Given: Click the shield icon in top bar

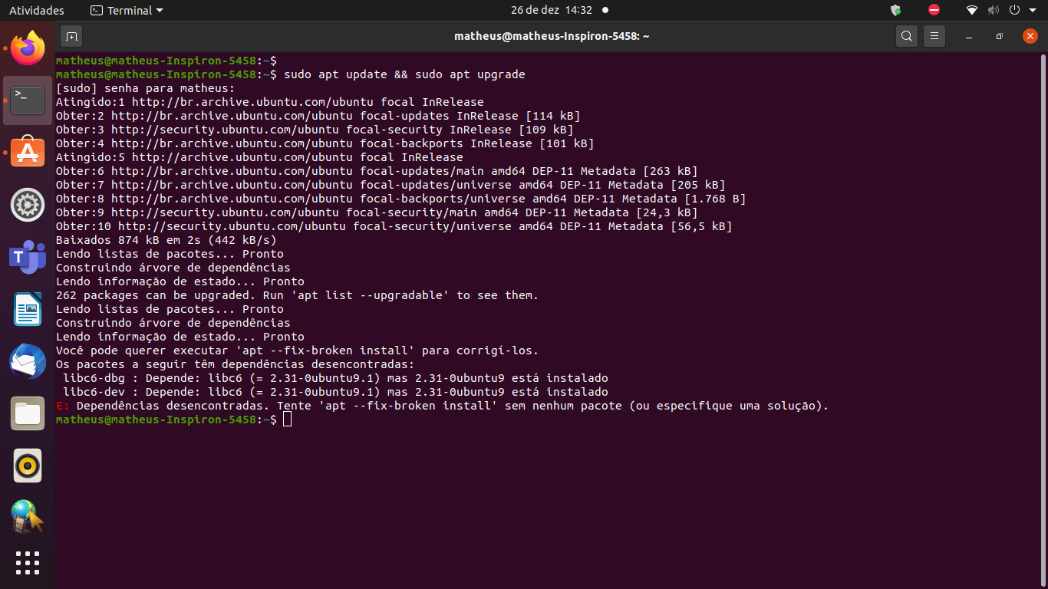Looking at the screenshot, I should pyautogui.click(x=895, y=10).
